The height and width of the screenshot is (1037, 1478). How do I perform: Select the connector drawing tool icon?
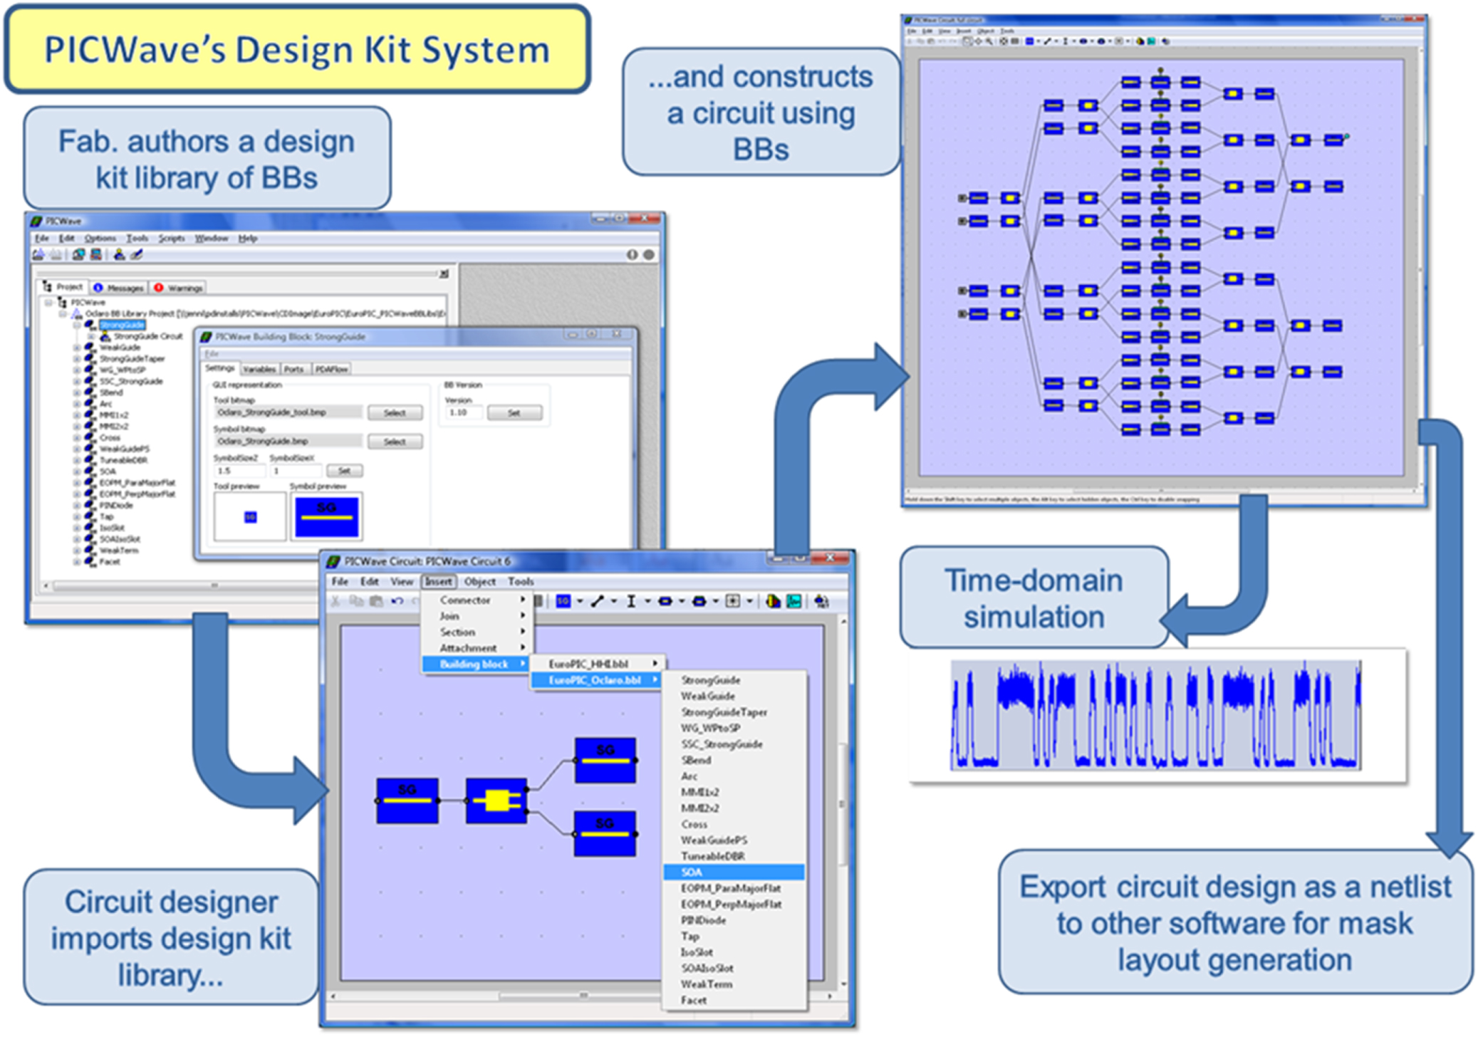tap(598, 600)
